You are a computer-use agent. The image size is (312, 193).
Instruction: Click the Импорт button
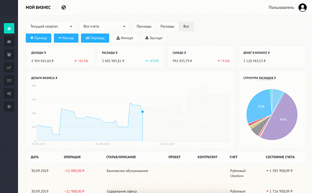125,38
